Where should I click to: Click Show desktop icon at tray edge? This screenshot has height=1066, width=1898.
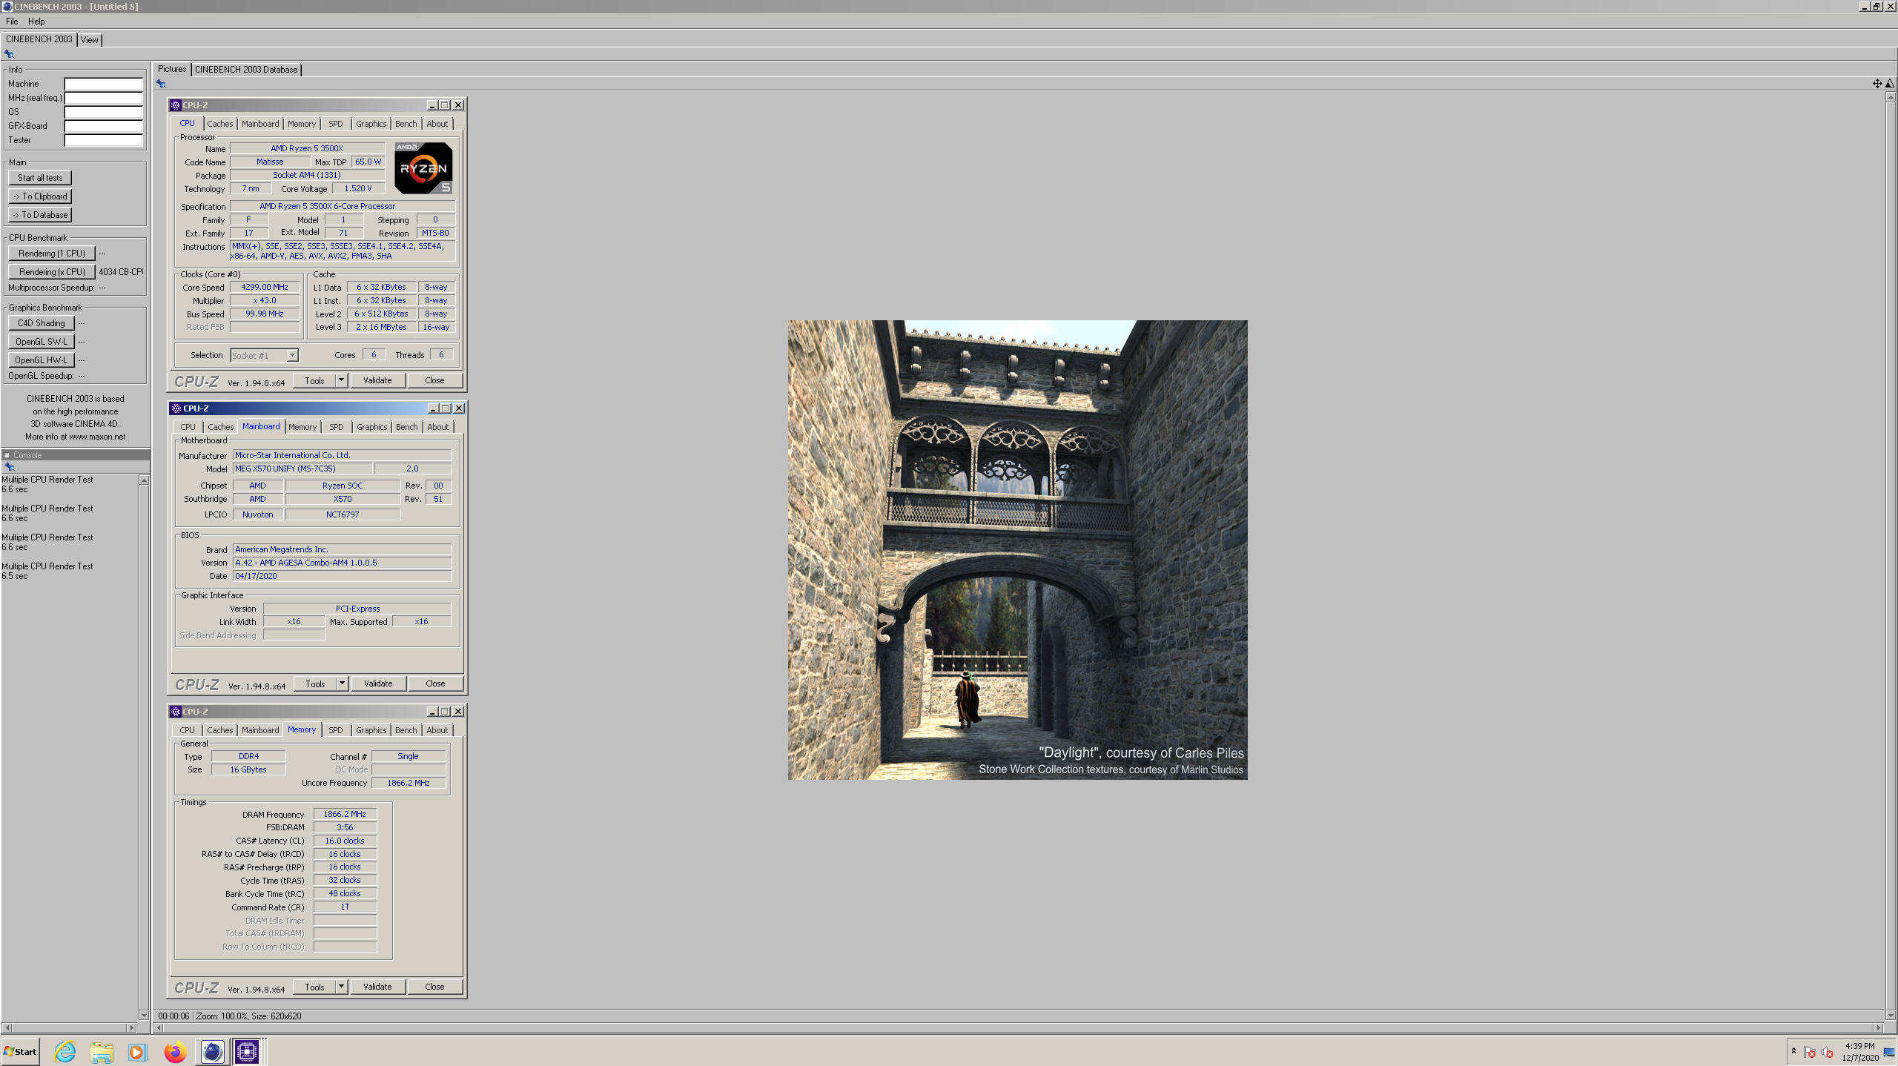pos(1890,1052)
